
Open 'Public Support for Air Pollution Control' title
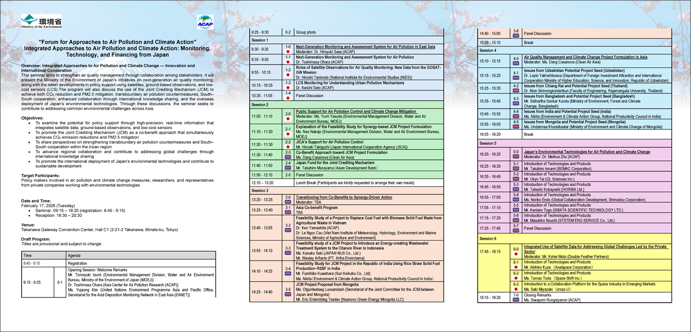(x=356, y=112)
